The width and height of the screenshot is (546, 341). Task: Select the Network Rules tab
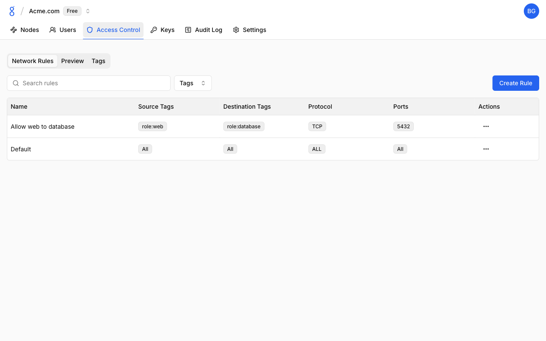click(33, 61)
